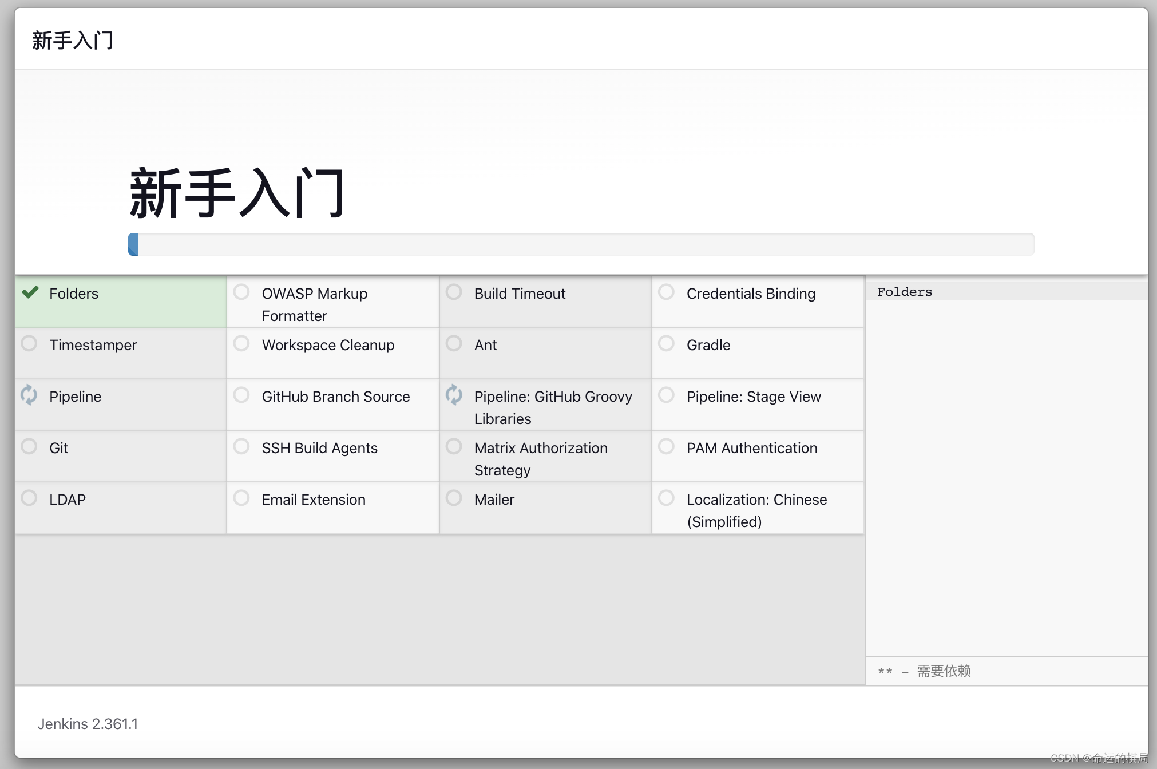Click the Jenkins 2.361.1 version text

tap(88, 724)
